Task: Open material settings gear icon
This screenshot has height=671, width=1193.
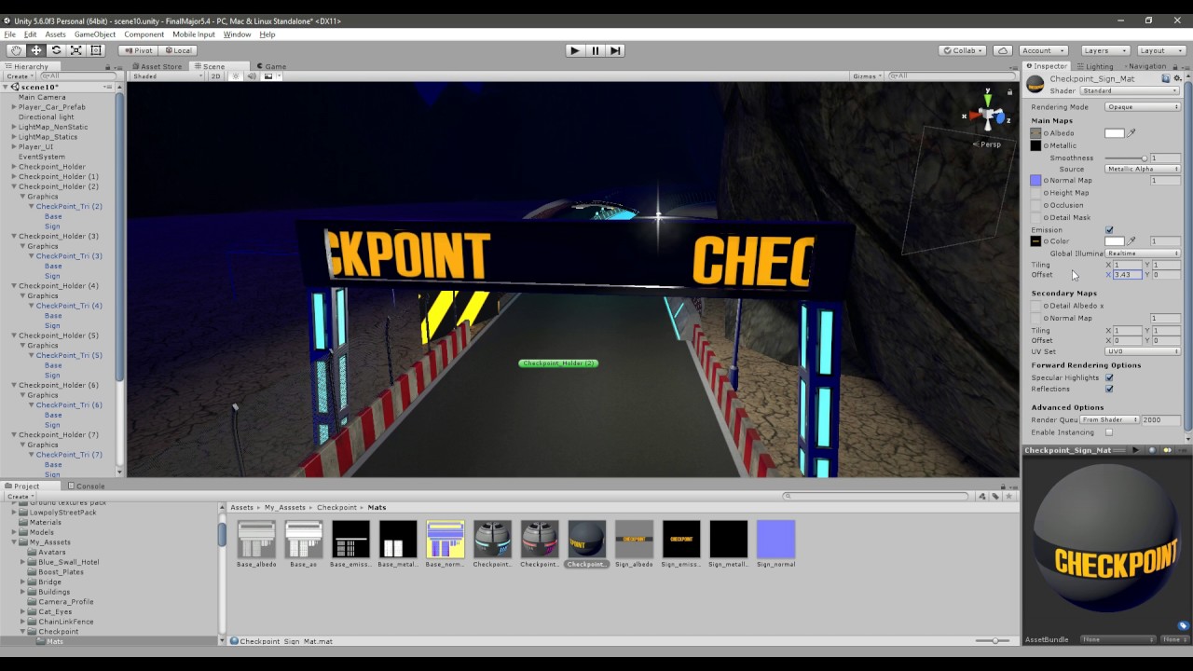Action: [1177, 79]
